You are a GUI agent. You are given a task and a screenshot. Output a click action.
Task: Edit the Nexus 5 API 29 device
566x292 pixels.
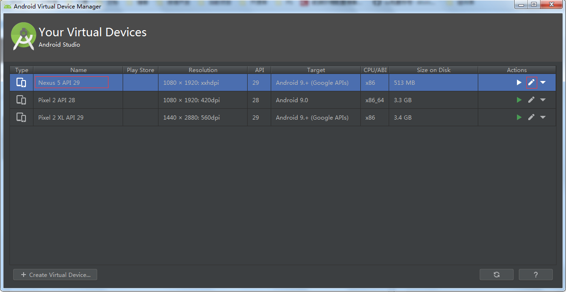[531, 82]
